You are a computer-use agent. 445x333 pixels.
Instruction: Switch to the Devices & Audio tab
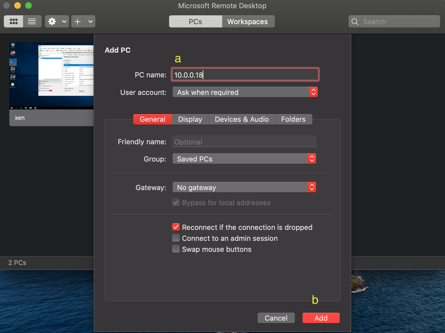[x=242, y=119]
